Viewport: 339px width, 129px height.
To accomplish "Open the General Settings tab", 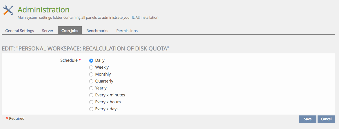I will click(x=19, y=31).
